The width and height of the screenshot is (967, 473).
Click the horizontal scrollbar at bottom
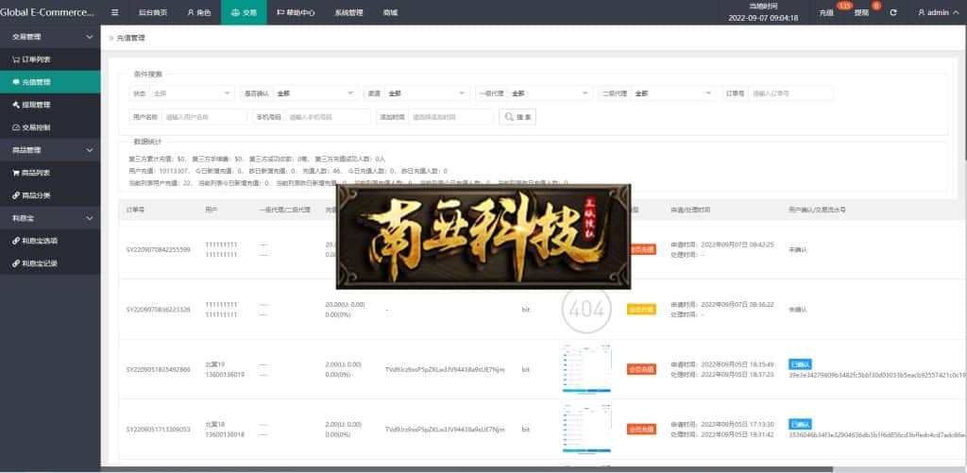point(467,470)
